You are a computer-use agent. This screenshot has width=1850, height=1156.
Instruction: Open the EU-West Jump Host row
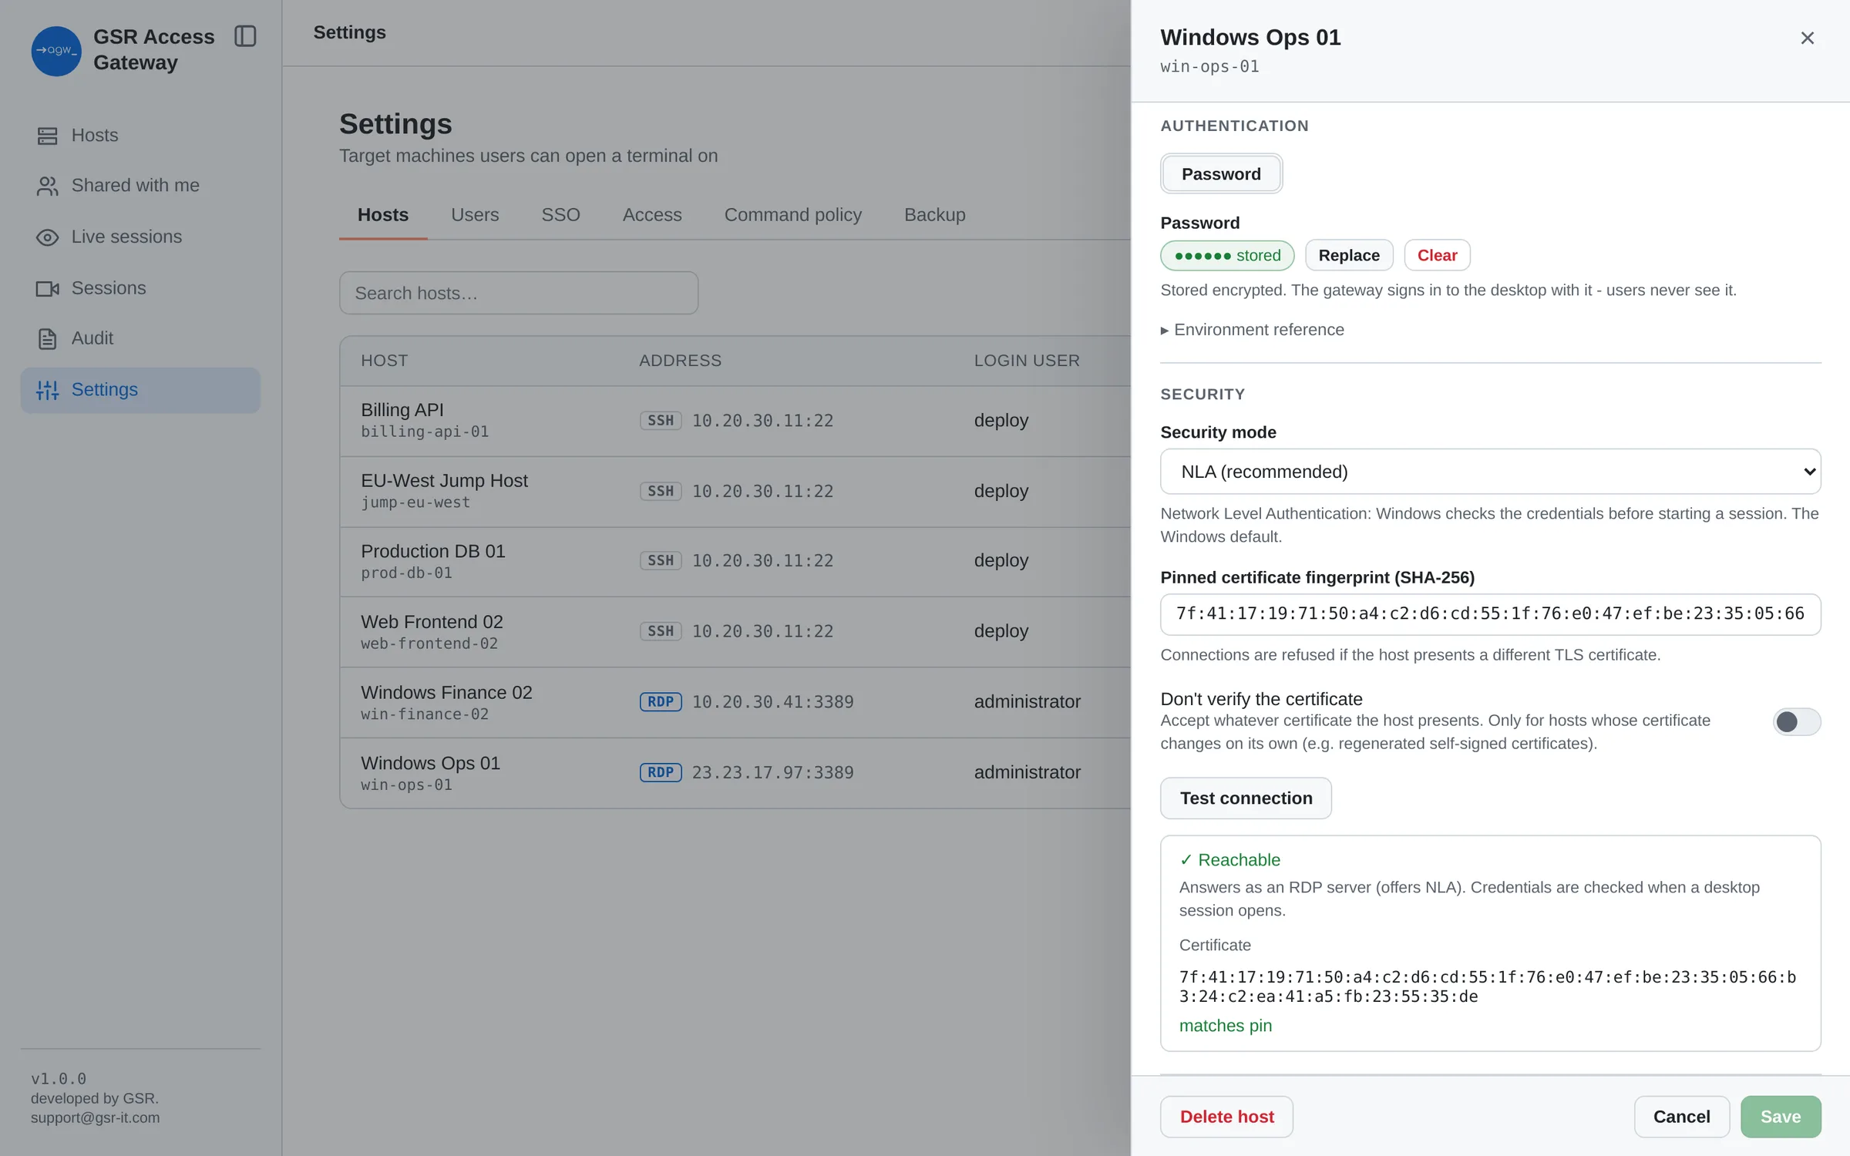735,491
